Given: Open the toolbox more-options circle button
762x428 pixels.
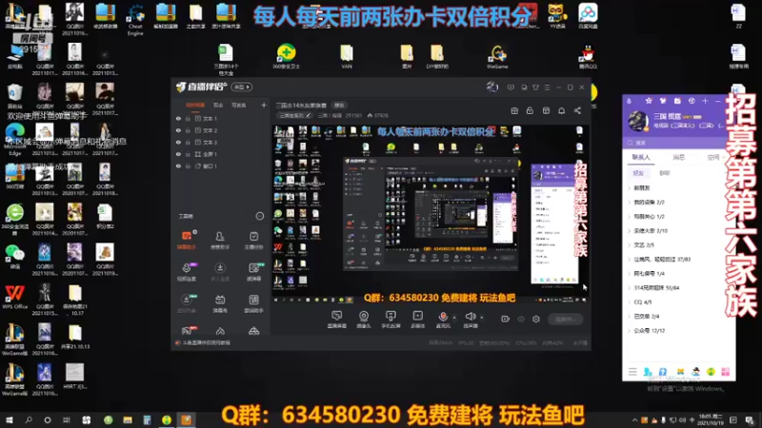Looking at the screenshot, I should coord(260,216).
